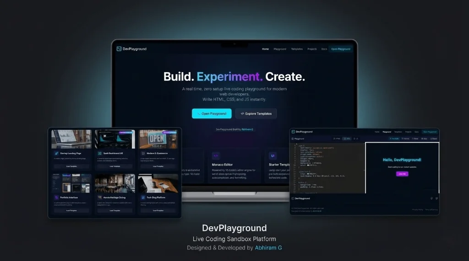Click the rocket icon beside Startup Landing Page

56,153
